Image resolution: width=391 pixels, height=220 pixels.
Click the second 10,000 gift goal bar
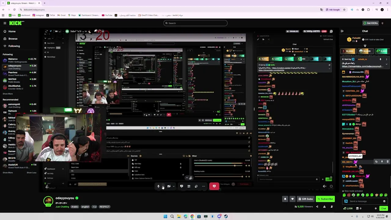pos(365,51)
